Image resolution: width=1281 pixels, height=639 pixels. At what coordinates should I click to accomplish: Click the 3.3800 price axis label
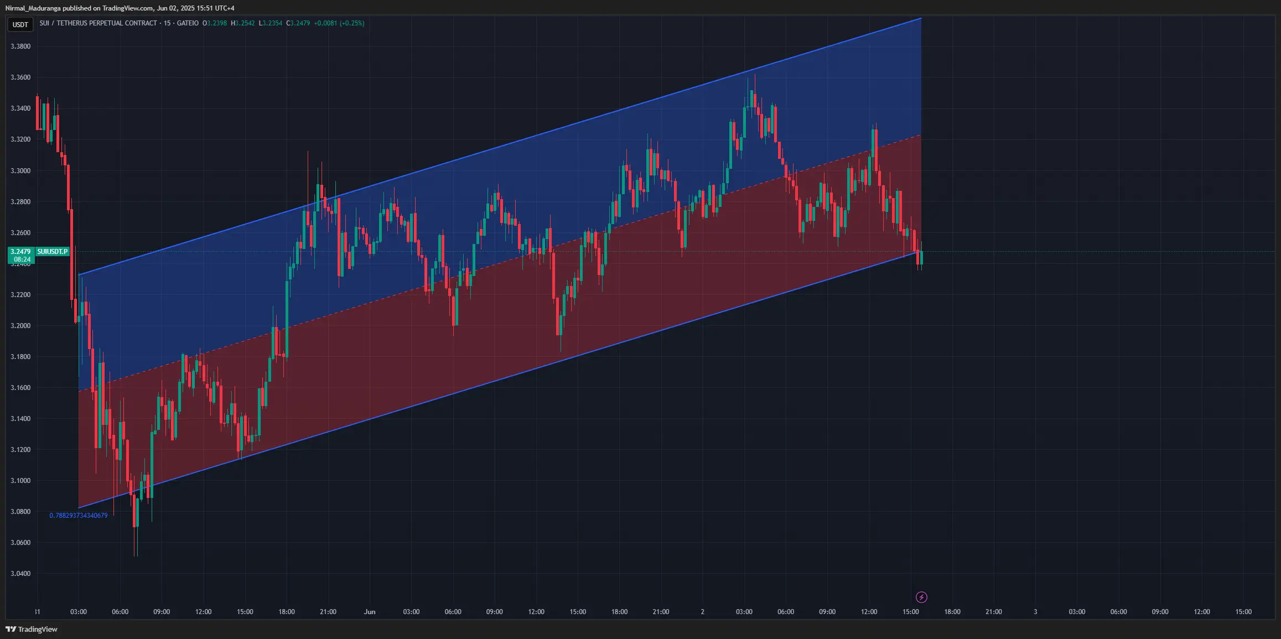tap(20, 46)
